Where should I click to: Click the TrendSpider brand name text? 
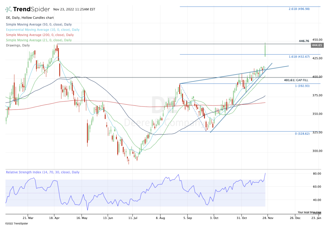(32, 9)
